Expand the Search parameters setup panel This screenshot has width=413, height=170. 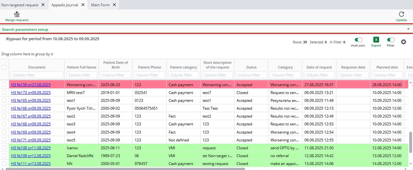click(x=408, y=29)
